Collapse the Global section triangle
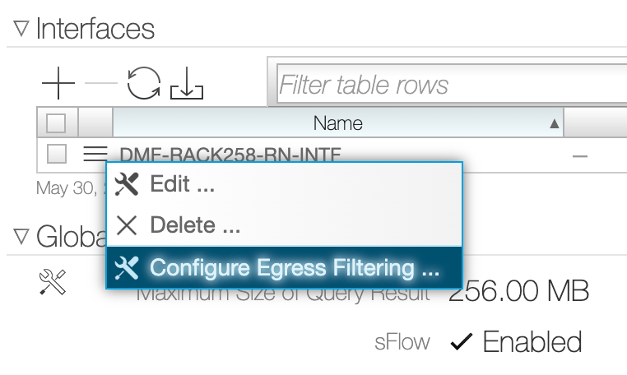This screenshot has width=627, height=375. click(x=21, y=237)
